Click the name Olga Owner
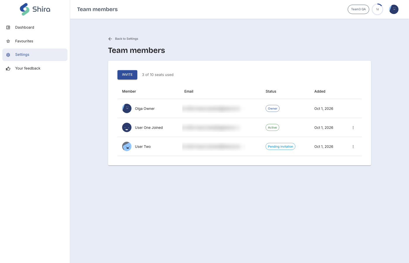The image size is (409, 263). 145,109
